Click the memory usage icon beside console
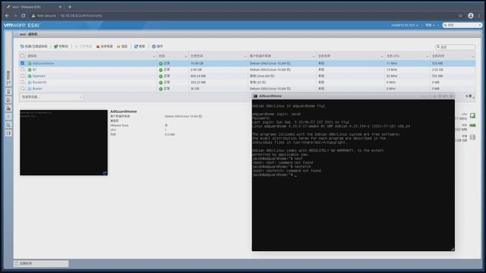The width and height of the screenshot is (486, 273). coord(472,126)
